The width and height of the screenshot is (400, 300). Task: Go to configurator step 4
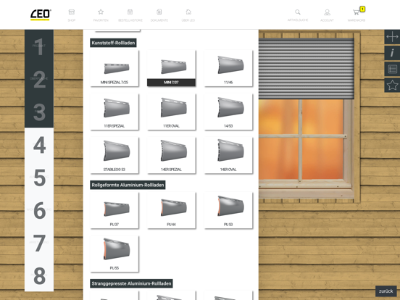[x=39, y=144]
